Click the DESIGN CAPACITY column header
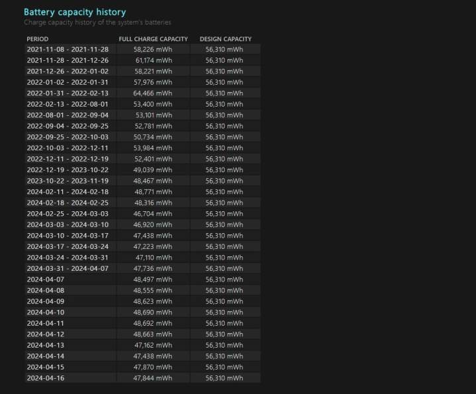This screenshot has height=394, width=476. [x=225, y=39]
